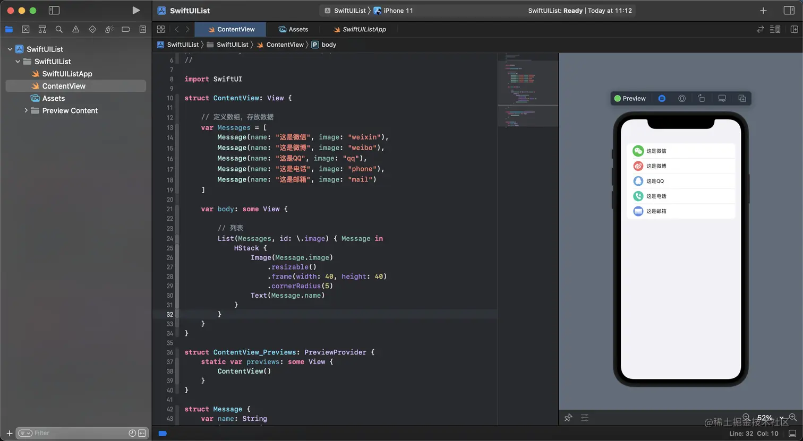Viewport: 803px width, 441px height.
Task: Toggle the inspectors panel on the right
Action: pos(789,11)
